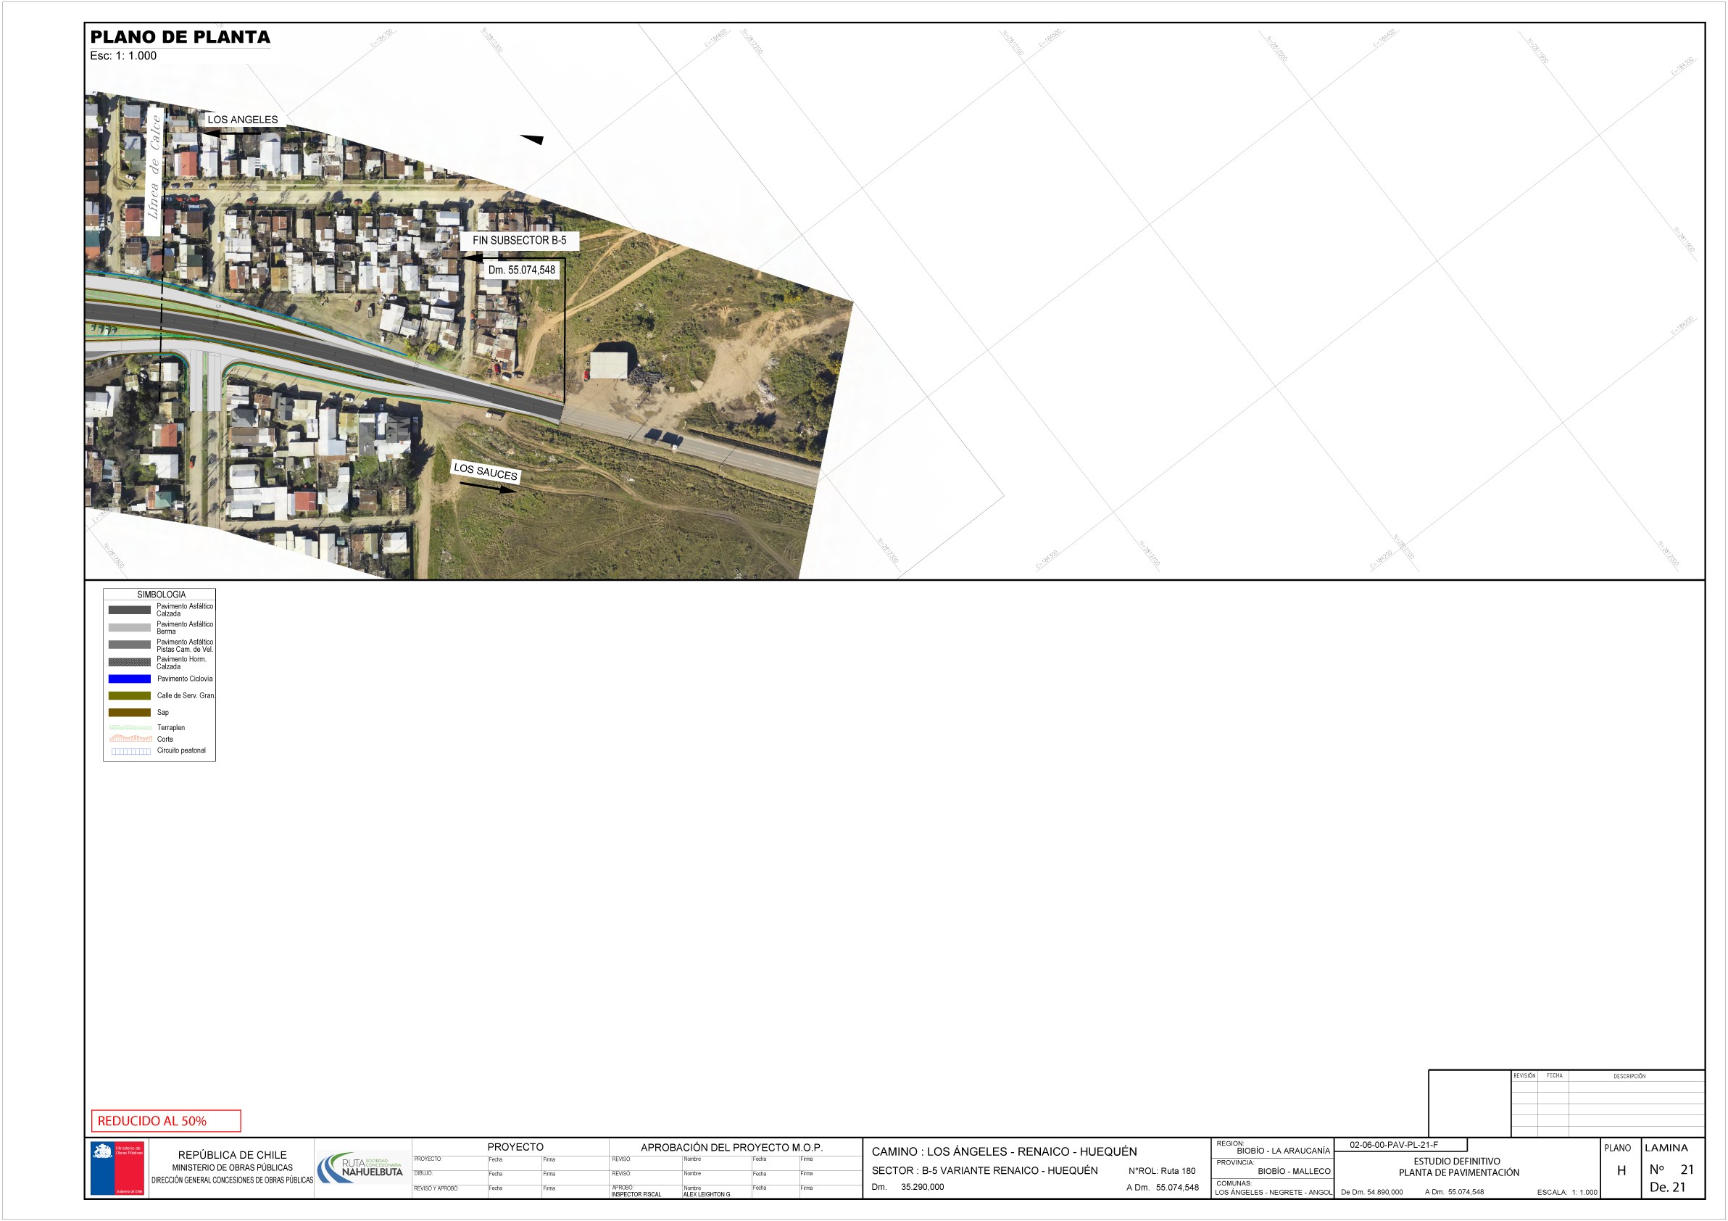Viewport: 1728px width, 1221px height.
Task: Click the Ministerio de Obras Públicas logo
Action: click(x=117, y=1168)
